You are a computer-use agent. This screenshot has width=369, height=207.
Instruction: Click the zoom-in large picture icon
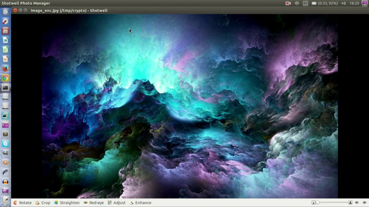coord(350,203)
